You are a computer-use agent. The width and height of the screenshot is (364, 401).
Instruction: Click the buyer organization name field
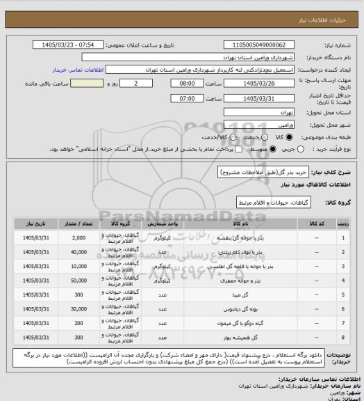click(x=188, y=57)
